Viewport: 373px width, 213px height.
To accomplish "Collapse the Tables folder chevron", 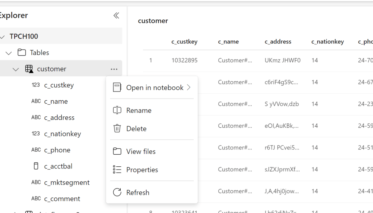I will point(9,53).
